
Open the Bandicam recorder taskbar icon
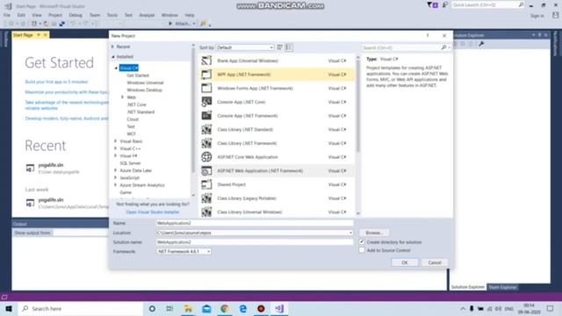[x=261, y=308]
